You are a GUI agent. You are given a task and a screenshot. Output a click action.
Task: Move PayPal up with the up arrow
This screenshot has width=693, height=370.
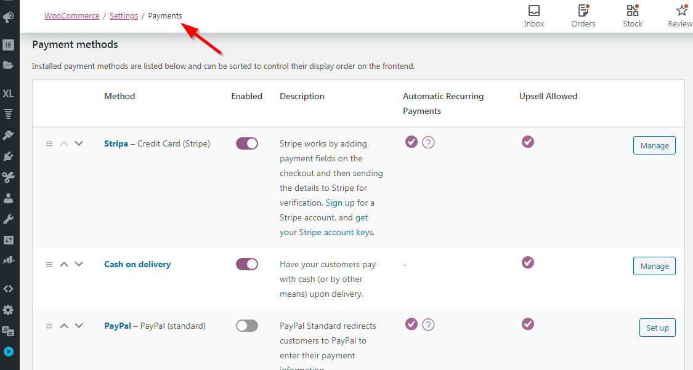point(64,326)
